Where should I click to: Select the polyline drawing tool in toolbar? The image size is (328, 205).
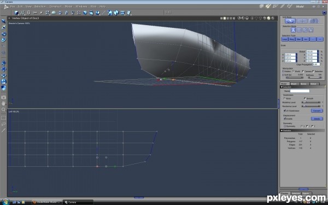point(22,13)
